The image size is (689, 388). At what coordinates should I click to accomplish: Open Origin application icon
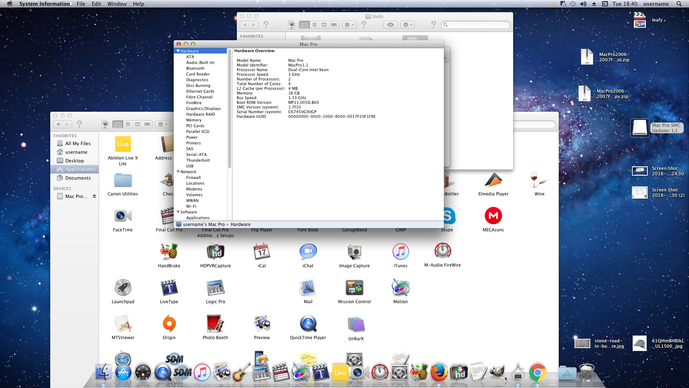tap(169, 323)
